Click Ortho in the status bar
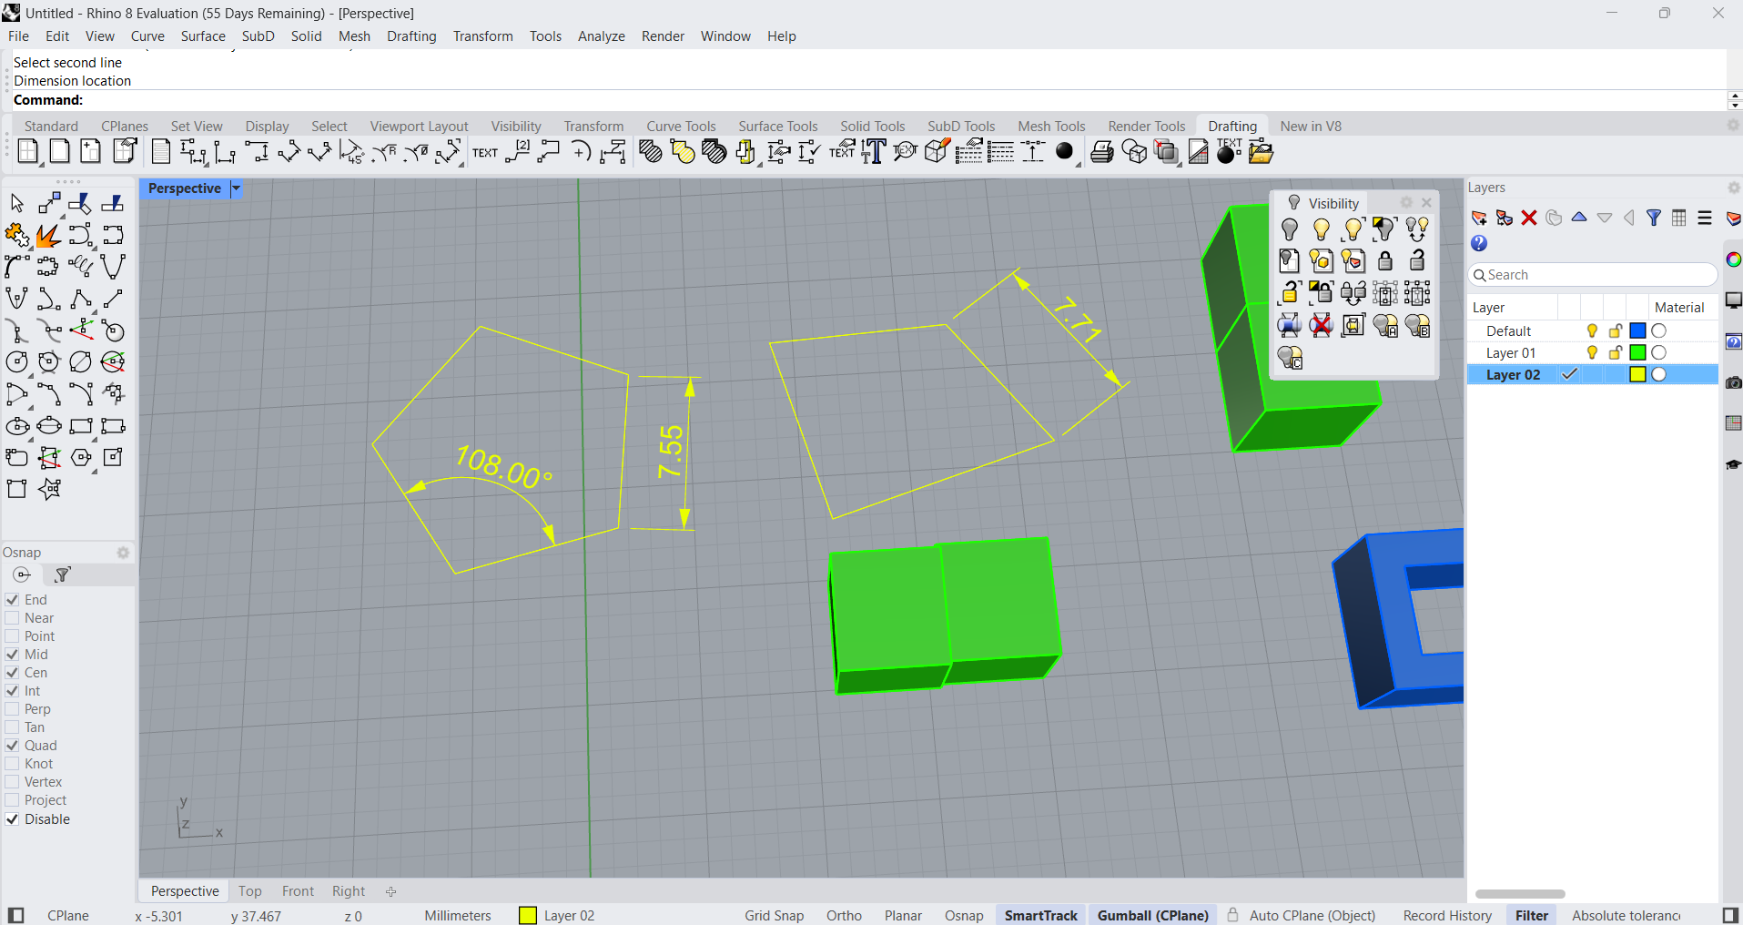This screenshot has width=1743, height=925. tap(844, 916)
